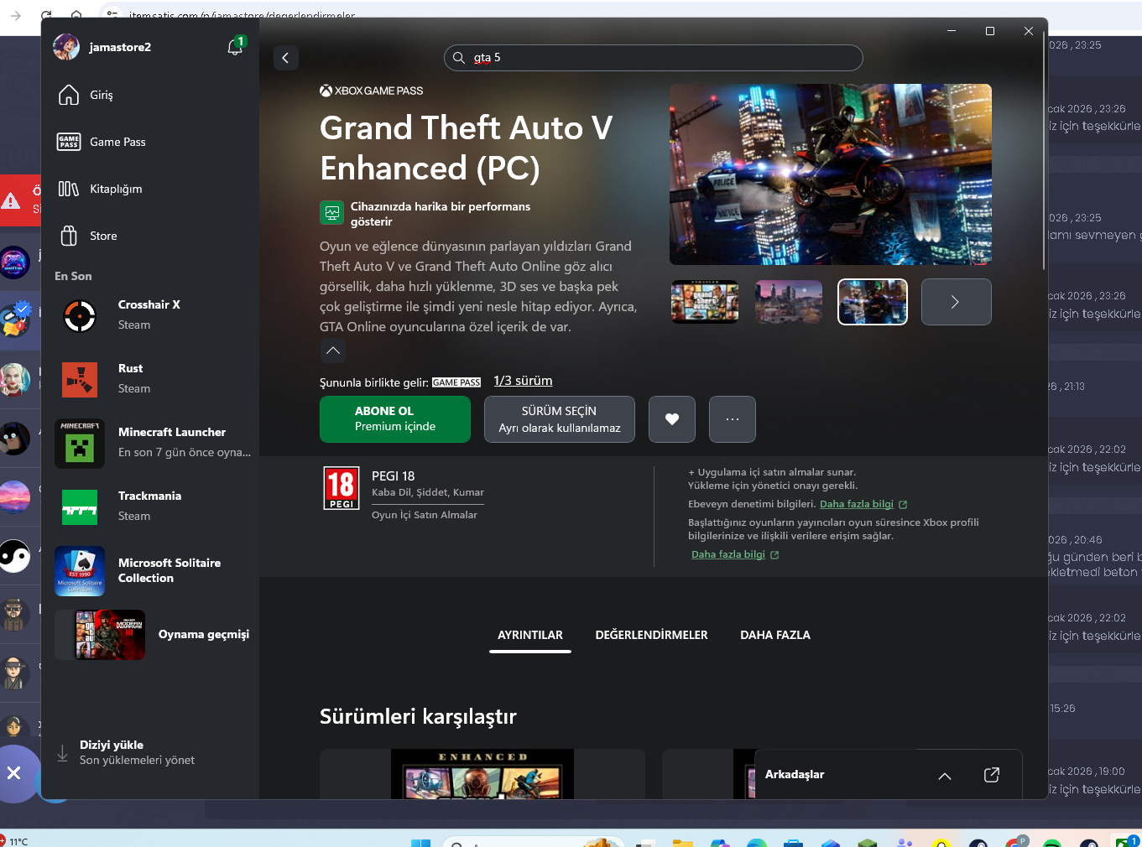
Task: Click the SÜRÜM SEÇİN button
Action: tap(560, 419)
